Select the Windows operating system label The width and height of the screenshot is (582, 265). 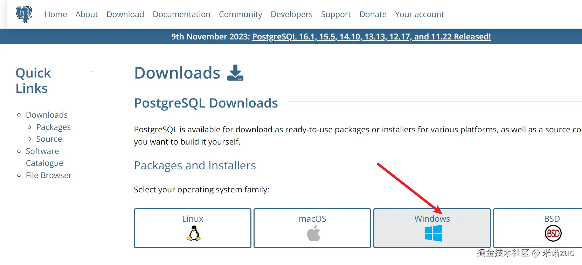(432, 219)
